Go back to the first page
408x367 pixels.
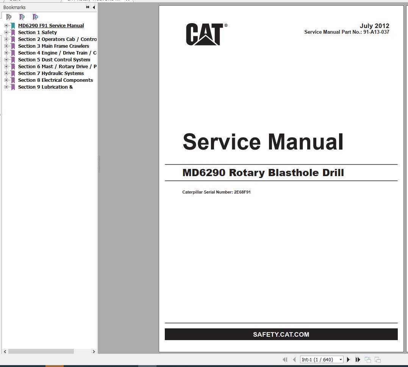pos(285,359)
